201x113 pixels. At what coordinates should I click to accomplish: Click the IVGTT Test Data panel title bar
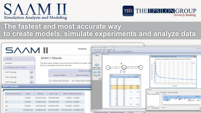(x=46, y=86)
